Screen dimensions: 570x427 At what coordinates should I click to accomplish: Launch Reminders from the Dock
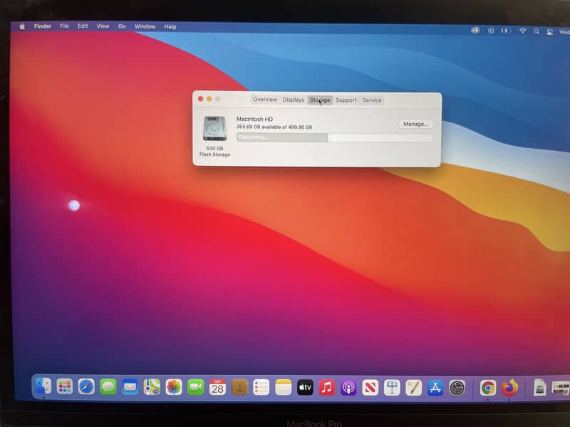click(261, 388)
